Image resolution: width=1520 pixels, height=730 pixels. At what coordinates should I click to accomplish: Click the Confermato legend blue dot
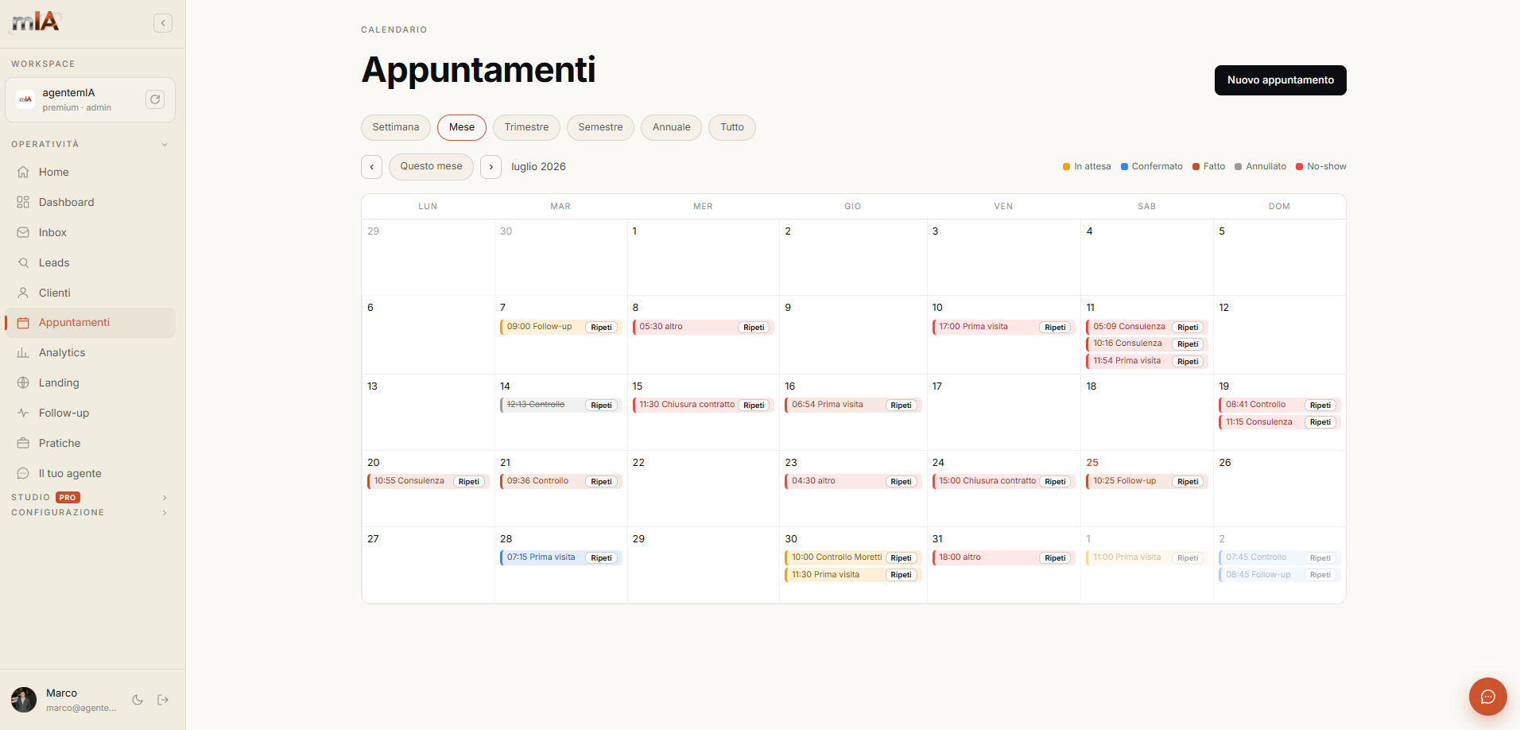tap(1124, 167)
